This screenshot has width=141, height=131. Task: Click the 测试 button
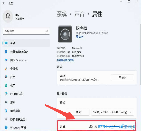tap(78, 112)
